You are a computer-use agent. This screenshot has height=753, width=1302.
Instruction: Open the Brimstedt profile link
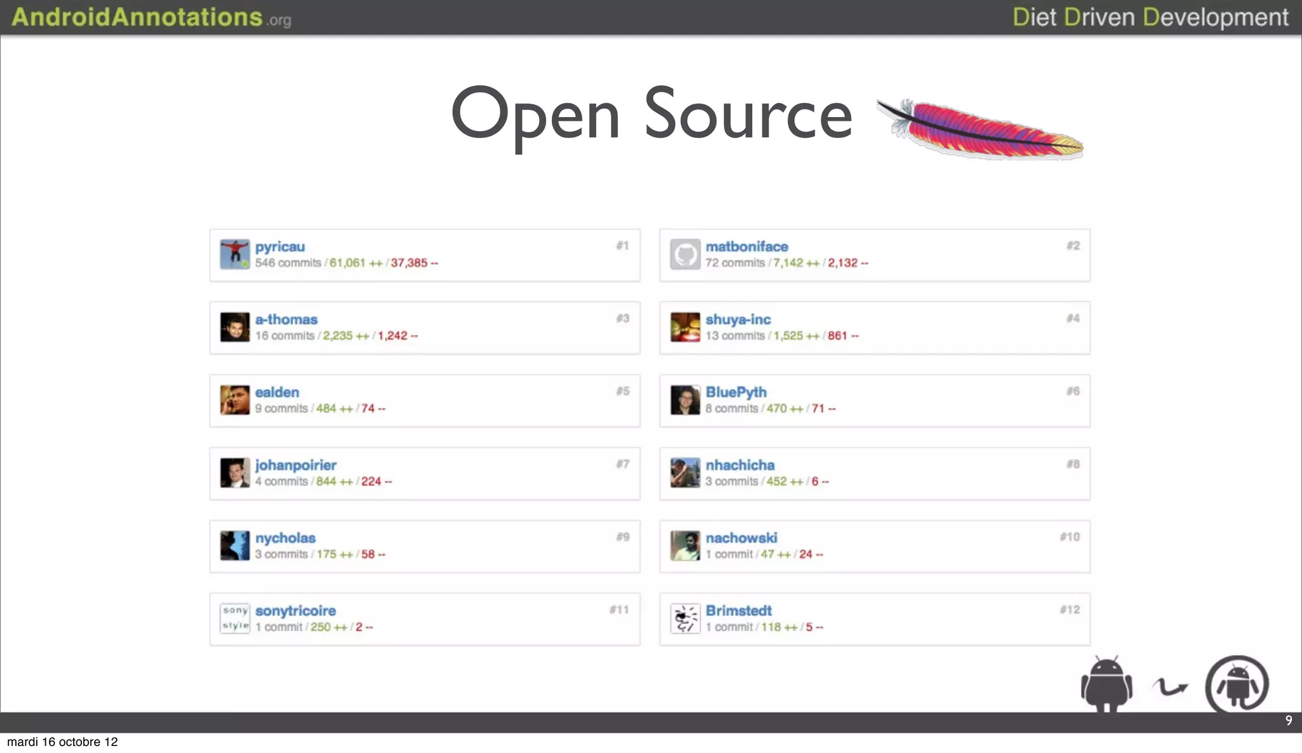coord(738,611)
